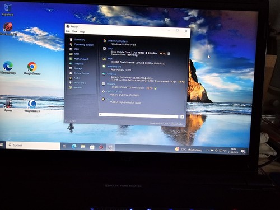Maximize the Speccy window
This screenshot has width=280, height=210.
click(x=178, y=30)
